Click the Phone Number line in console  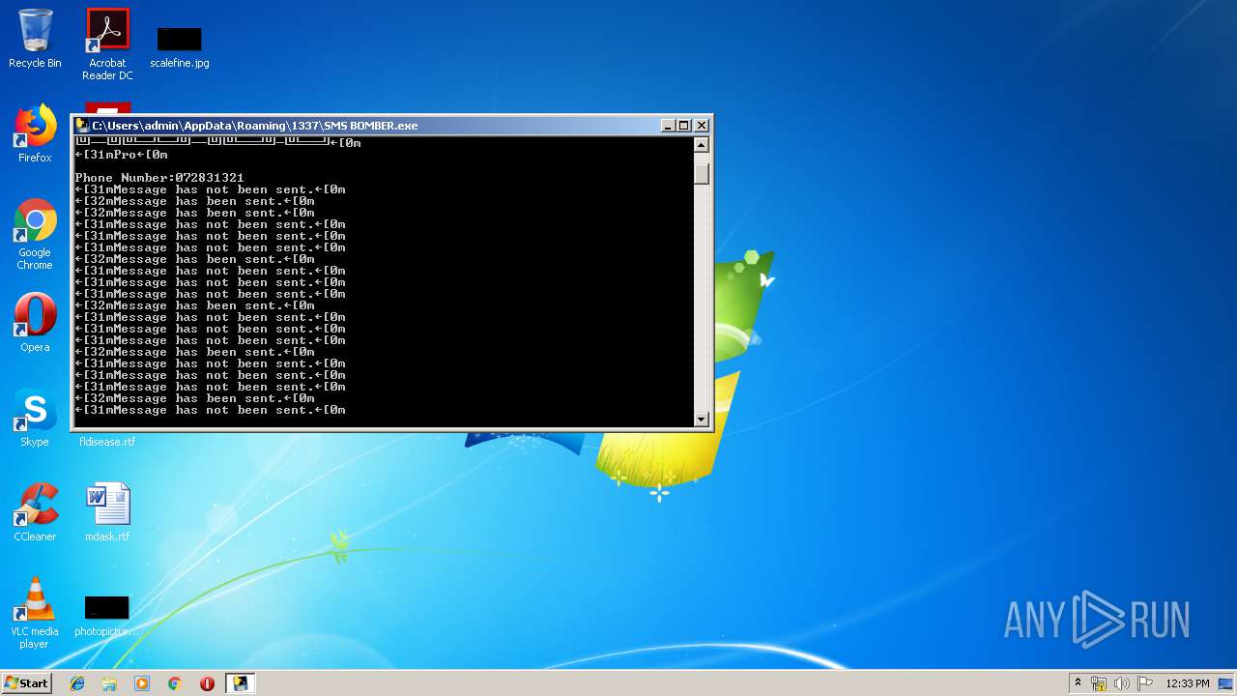(x=159, y=178)
